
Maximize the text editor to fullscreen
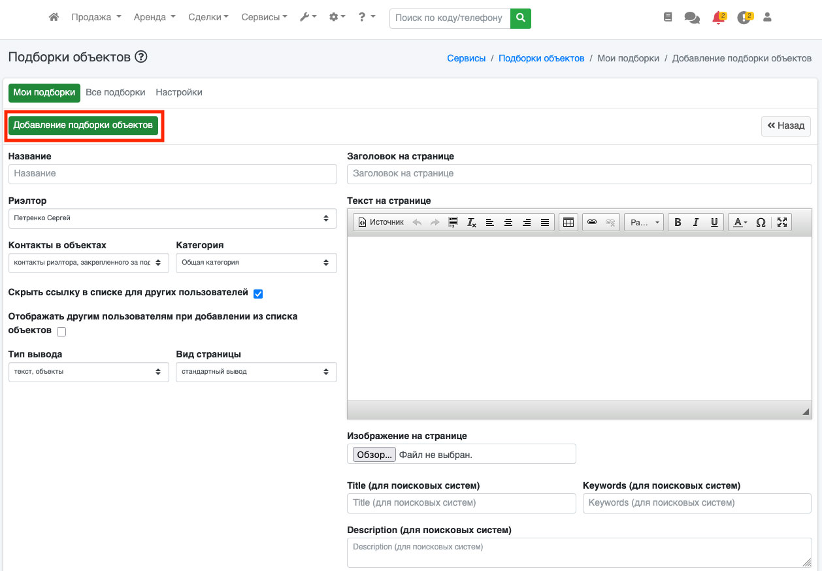[x=782, y=222]
